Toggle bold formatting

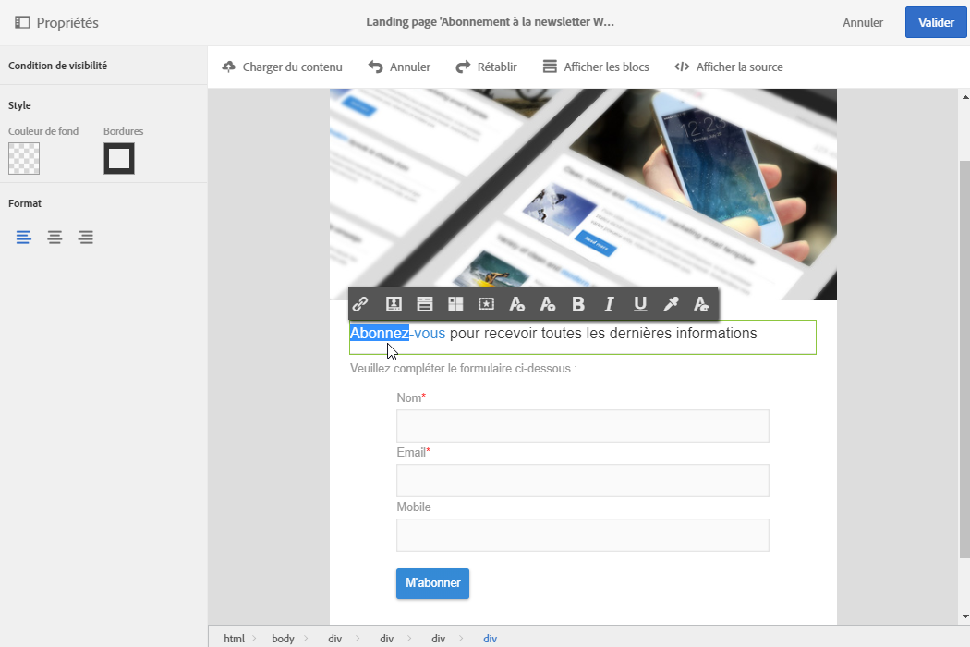tap(578, 304)
